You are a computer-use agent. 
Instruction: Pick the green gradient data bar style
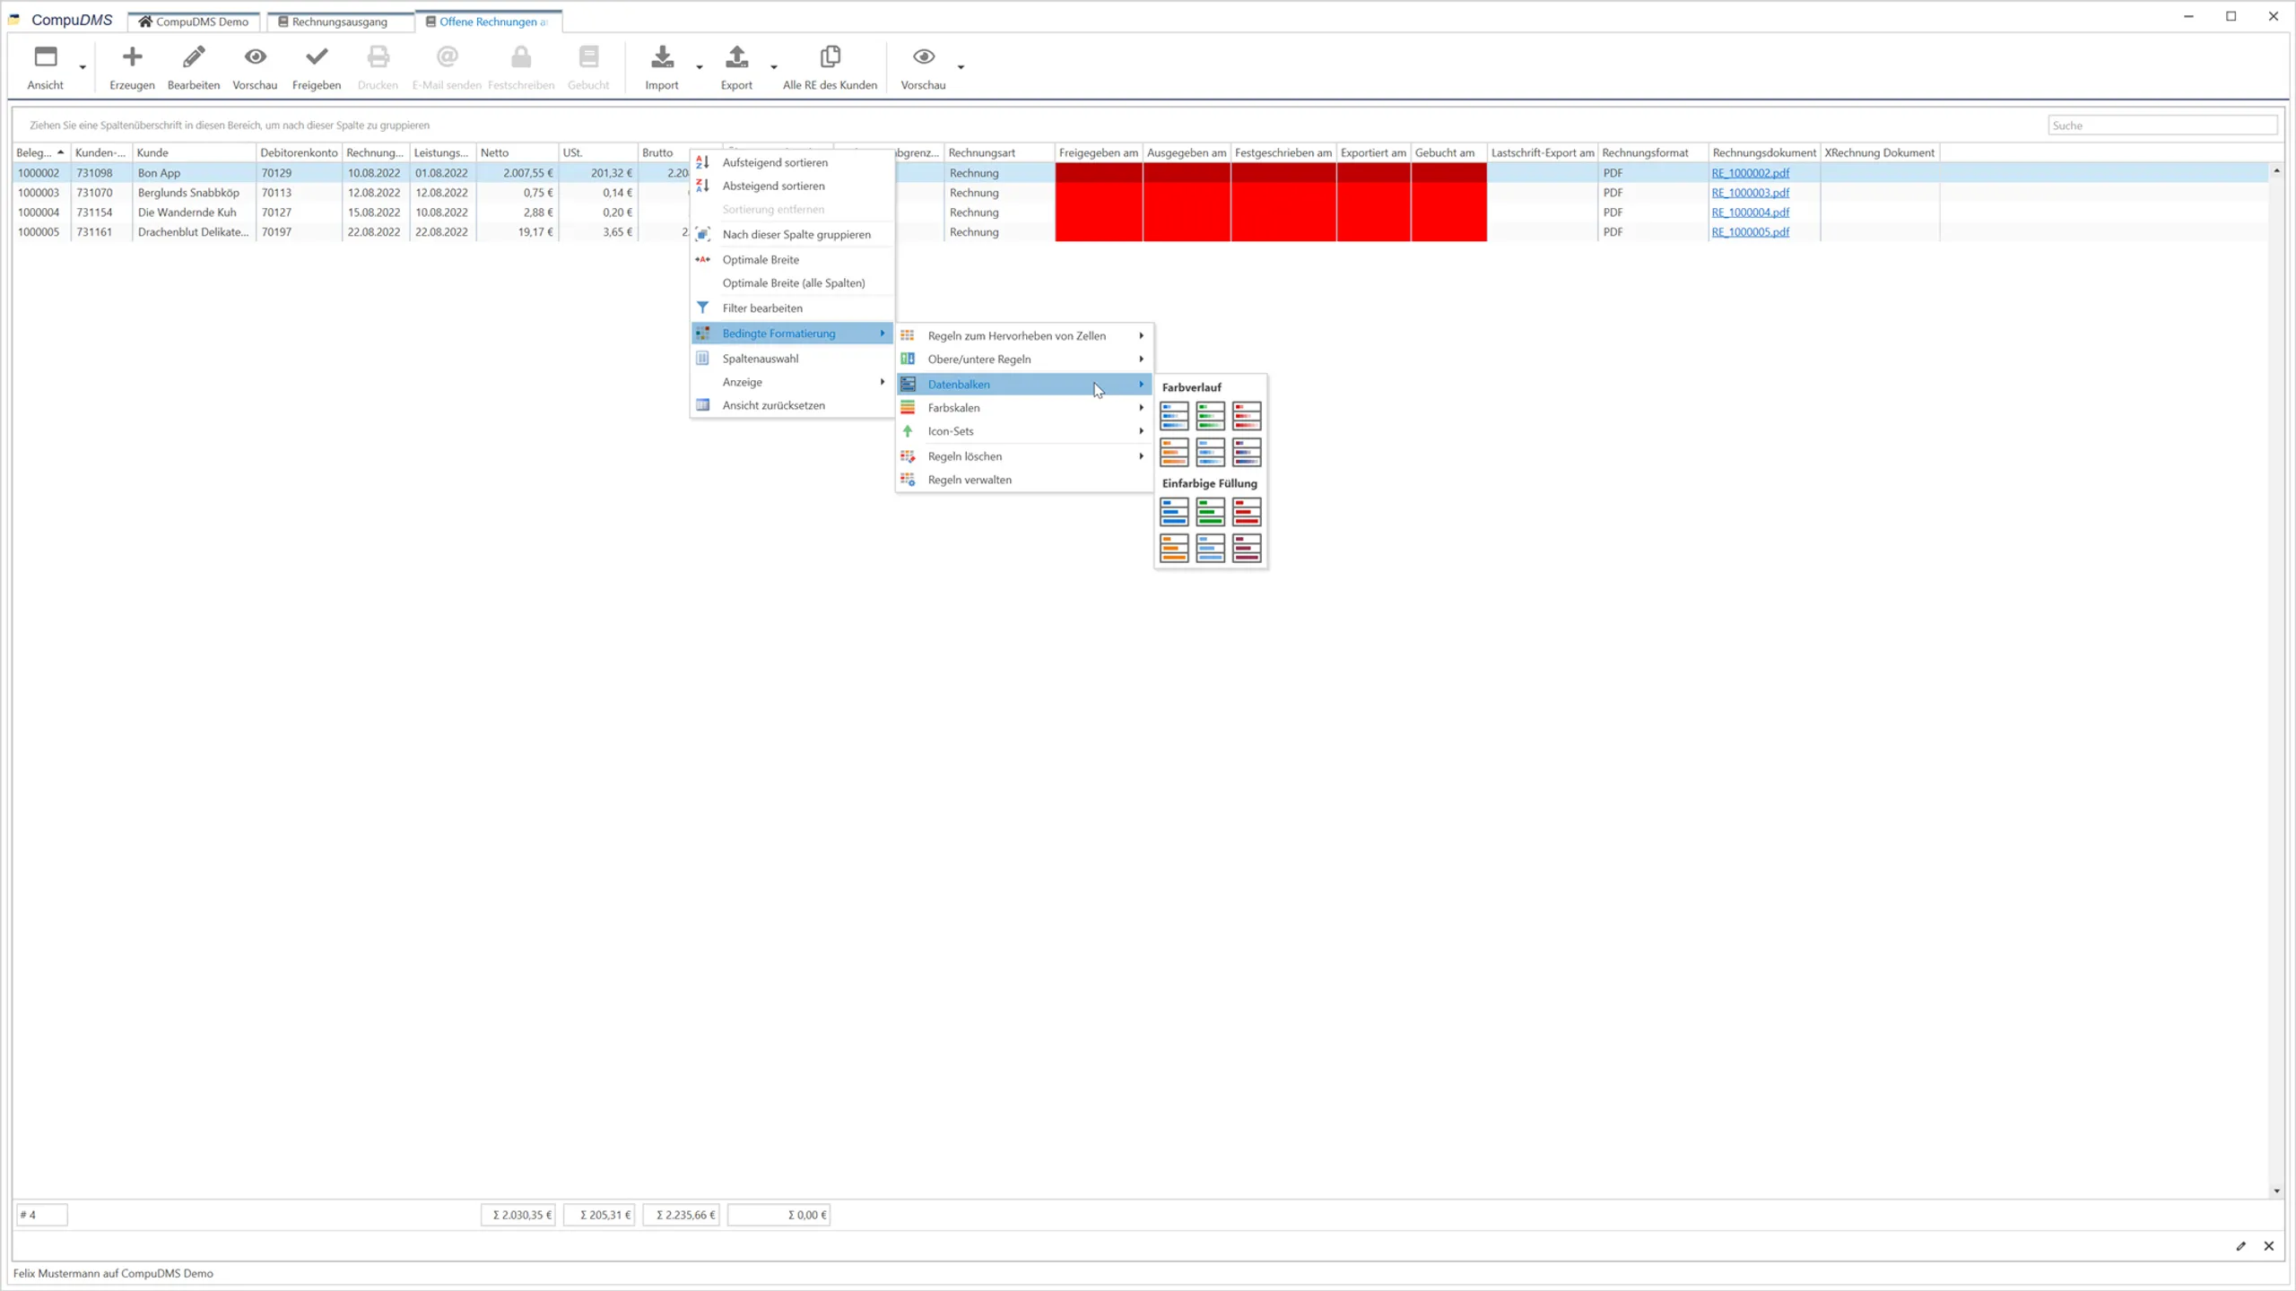(1210, 416)
